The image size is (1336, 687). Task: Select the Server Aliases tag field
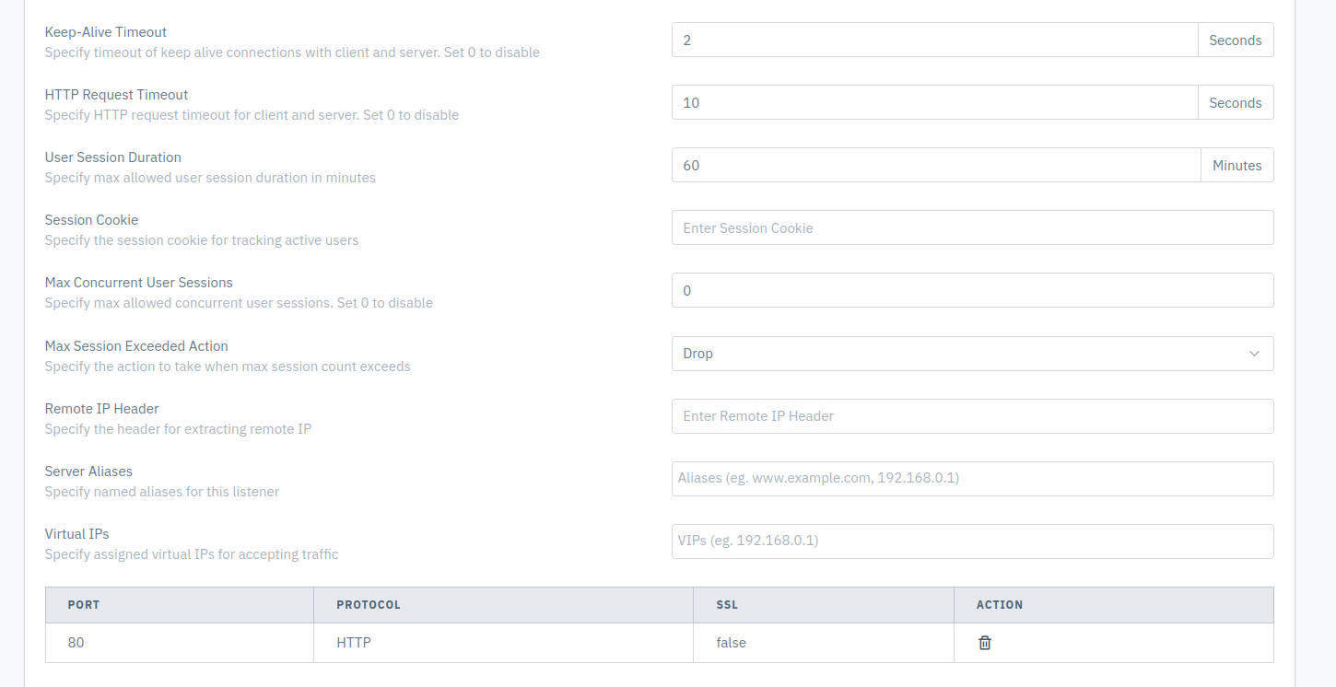click(972, 479)
